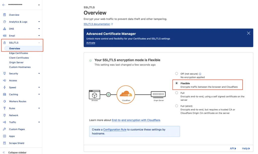Click the DNS network icon
Screen dimensions: 258x154
4,29
